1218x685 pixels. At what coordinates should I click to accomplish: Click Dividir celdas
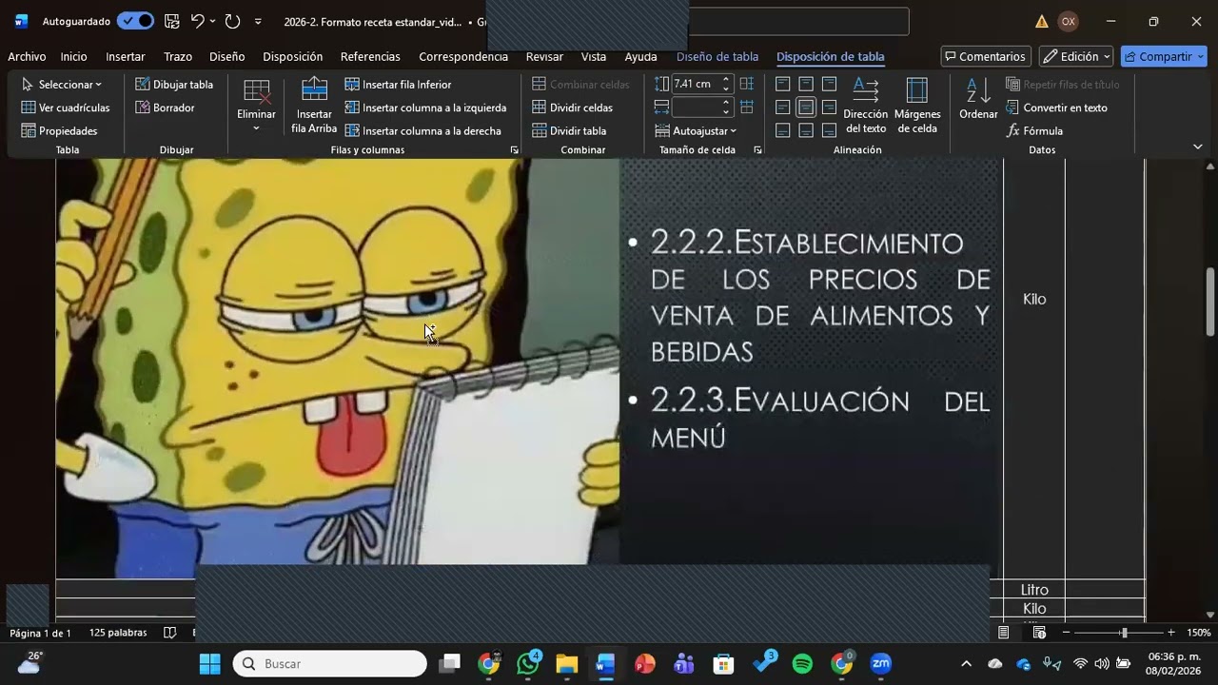(x=572, y=108)
